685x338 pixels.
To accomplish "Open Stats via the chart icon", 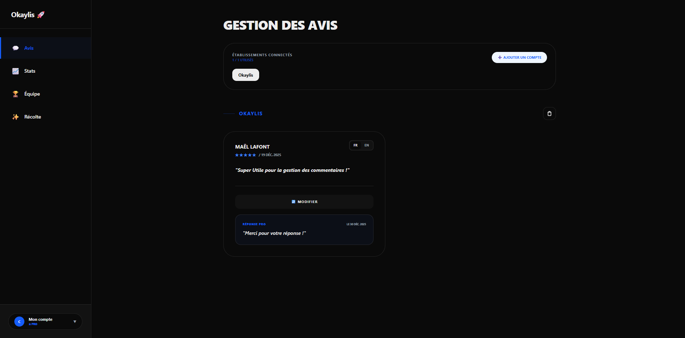I will coord(15,71).
